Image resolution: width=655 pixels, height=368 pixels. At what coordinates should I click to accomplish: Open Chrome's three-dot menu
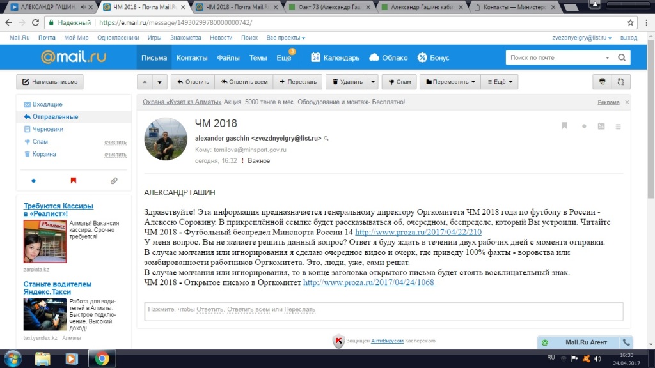(646, 22)
